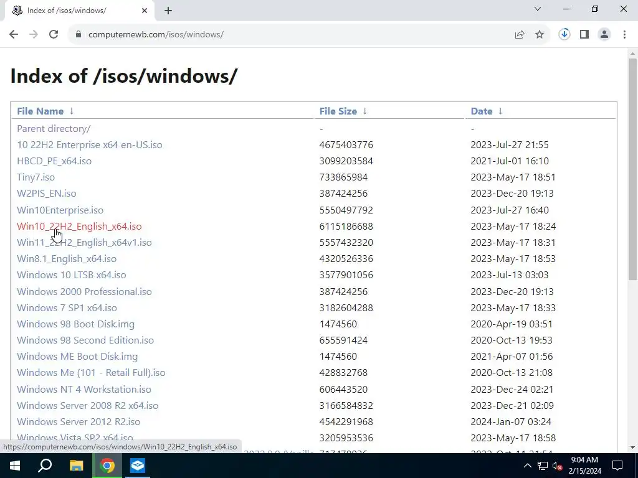Open the Chrome downloads indicator
The image size is (638, 478).
pyautogui.click(x=564, y=35)
